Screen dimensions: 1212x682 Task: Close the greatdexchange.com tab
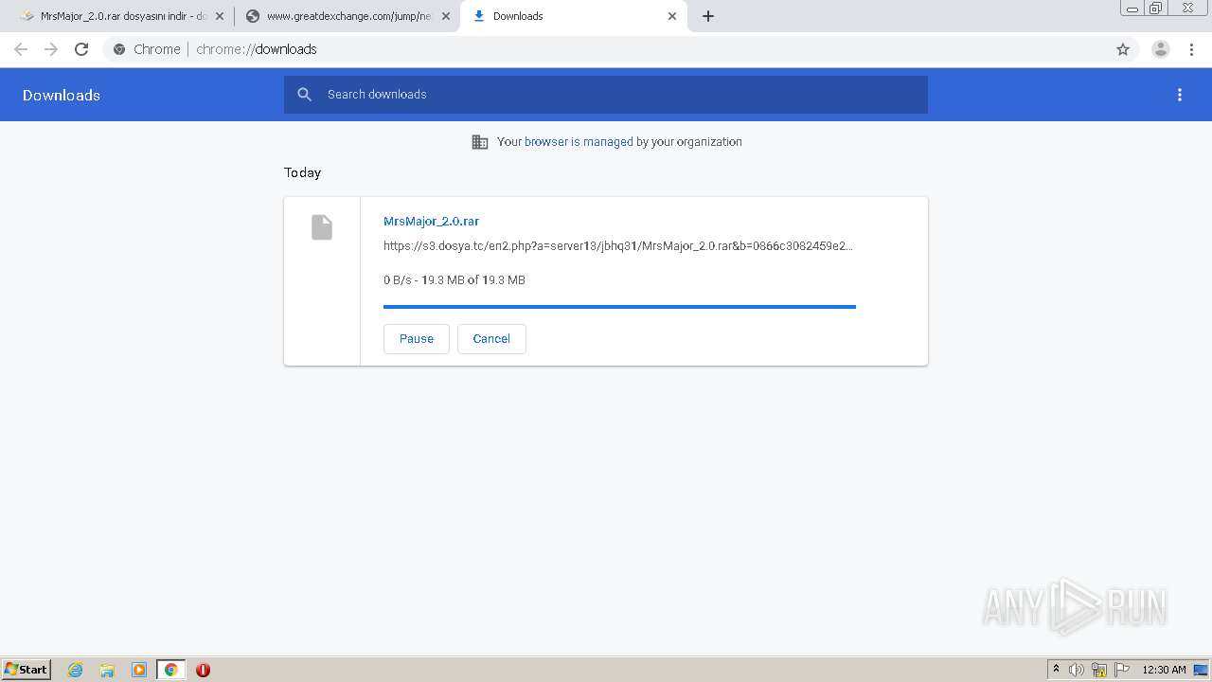[446, 16]
